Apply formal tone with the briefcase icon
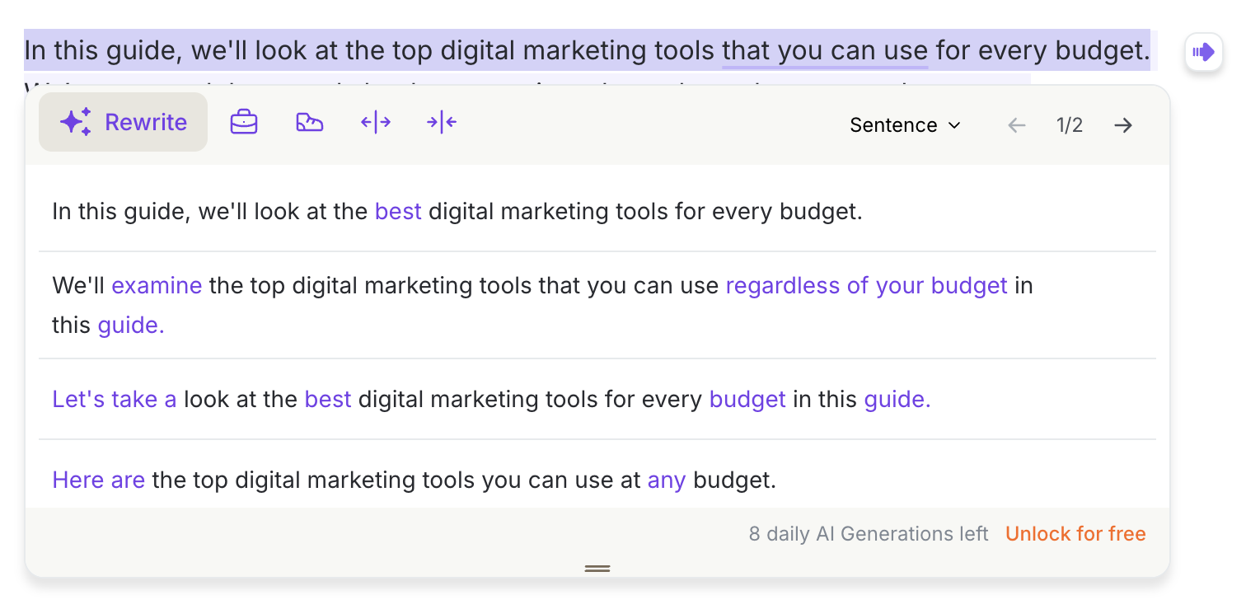Screen dimensions: 1246x609 click(x=244, y=121)
